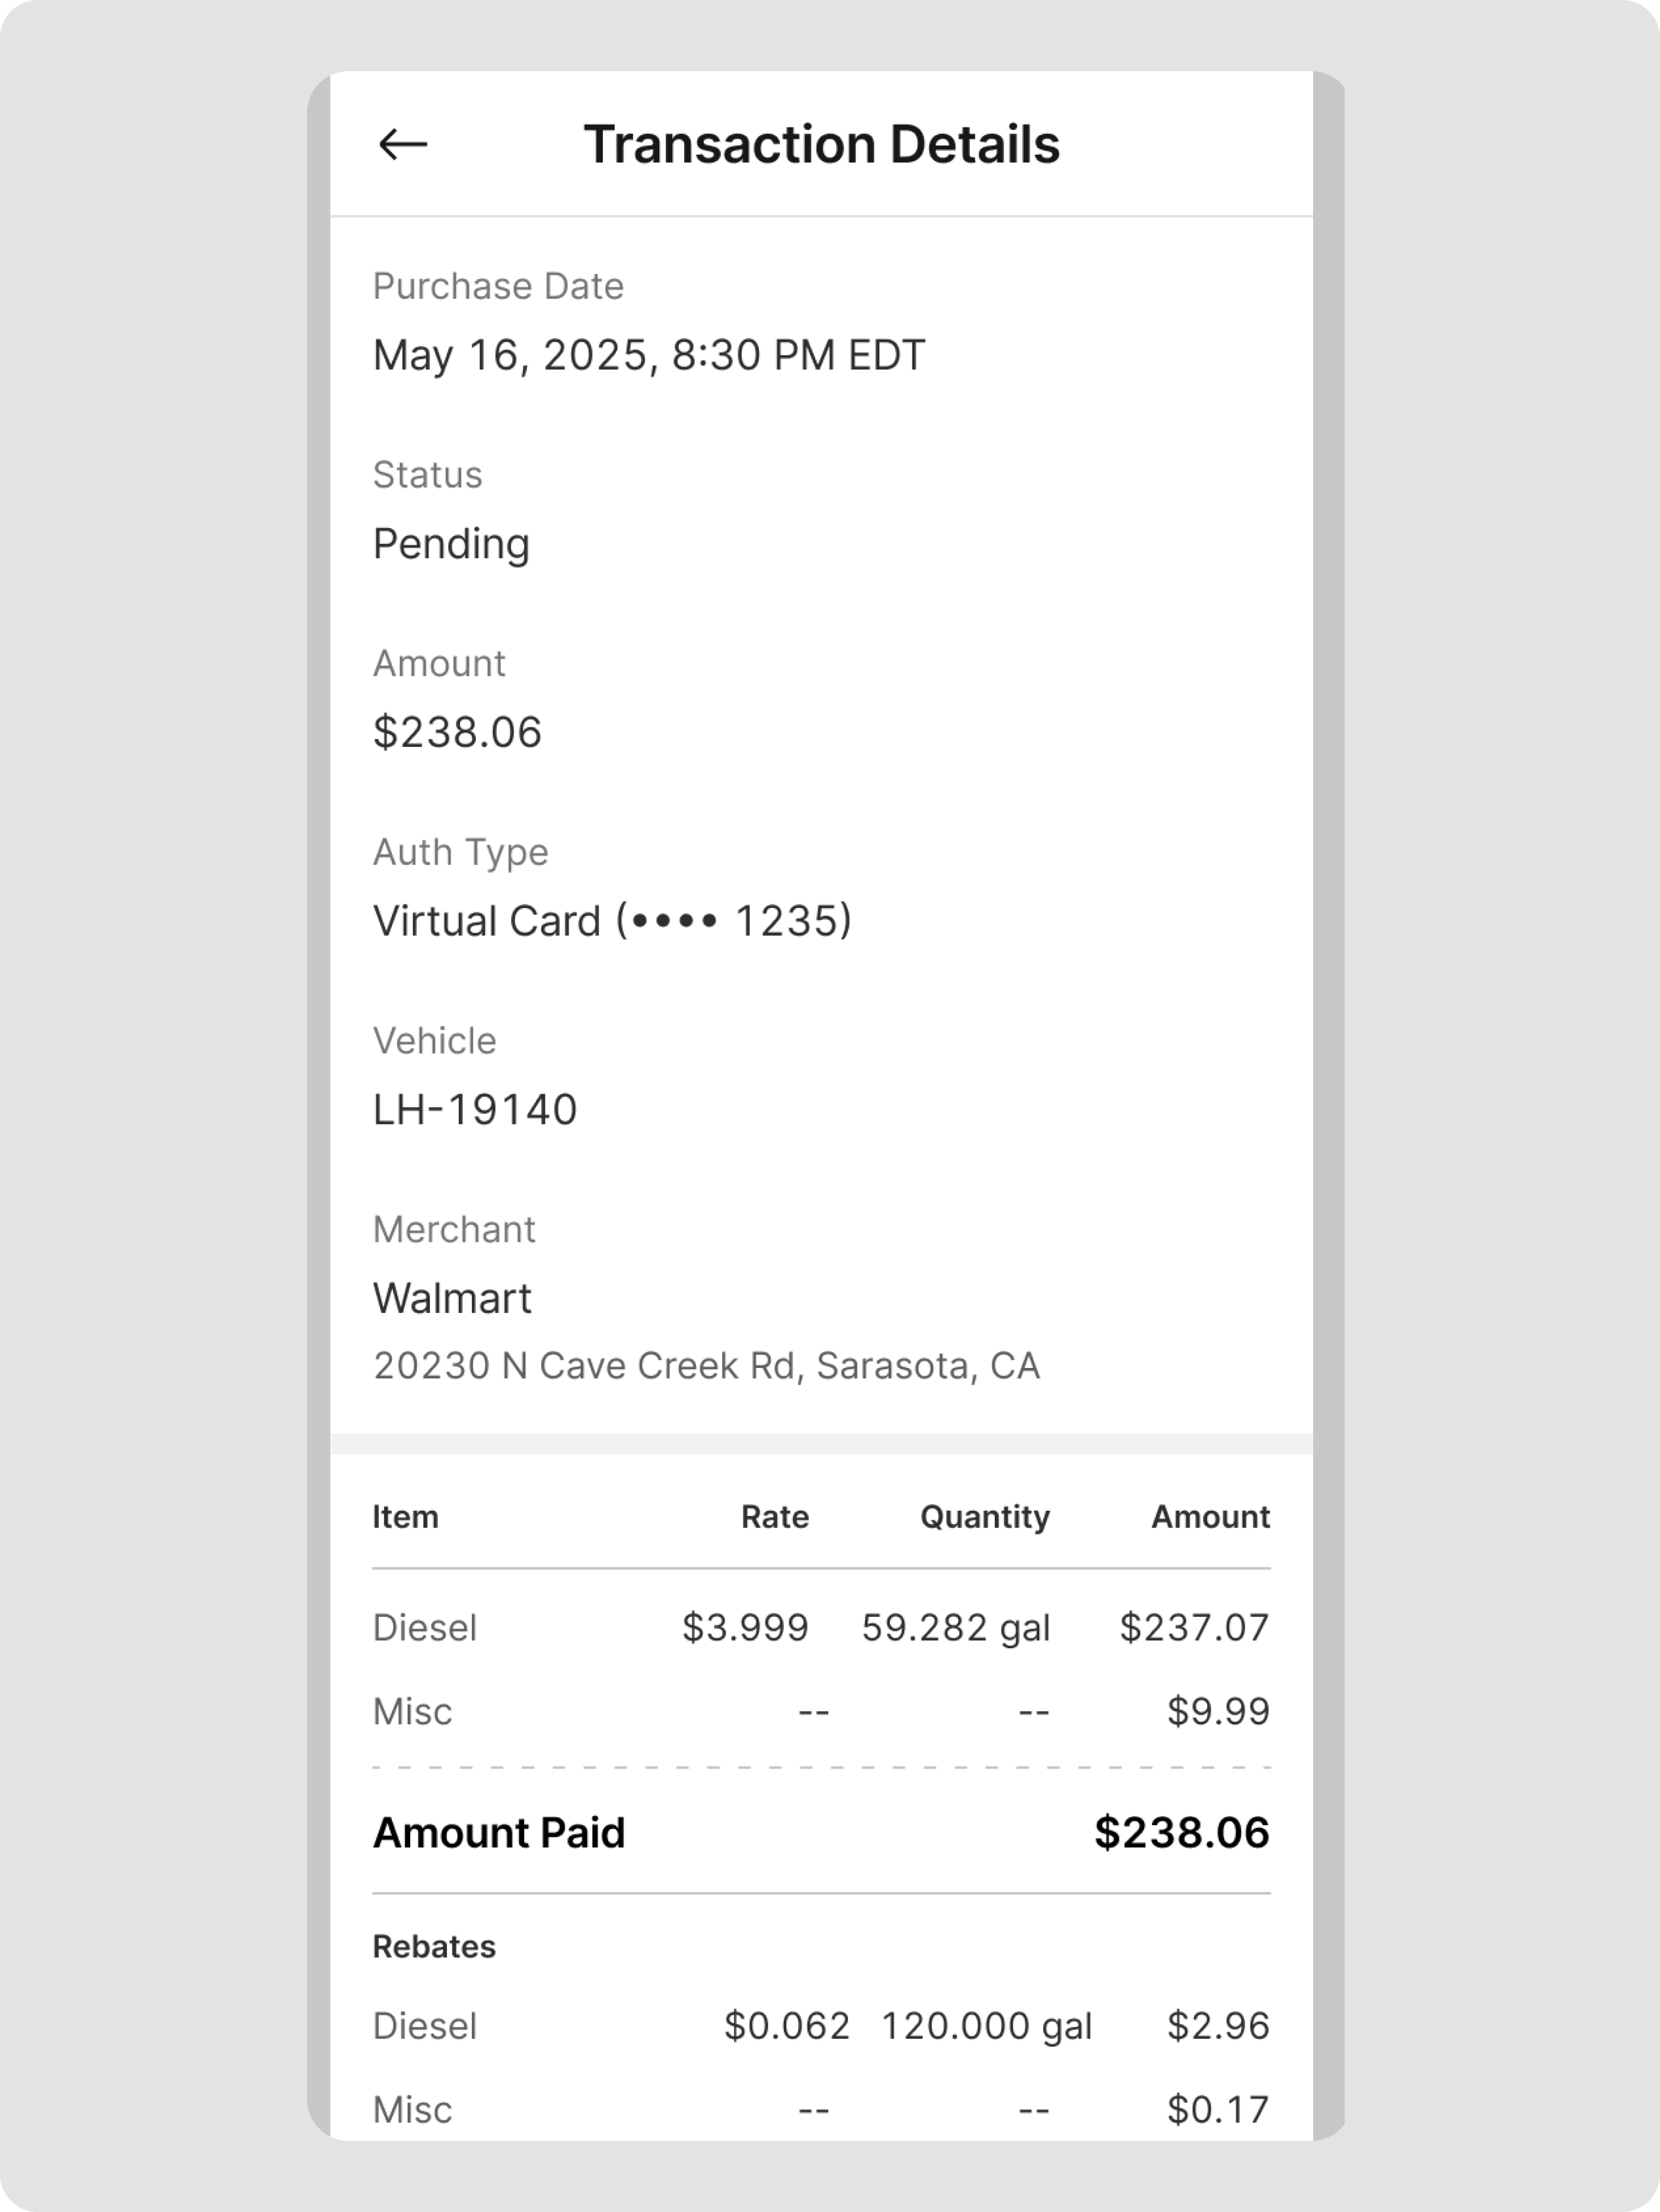The image size is (1660, 2212).
Task: Click the address 20230 N Cave Creek Rd
Action: coord(706,1366)
